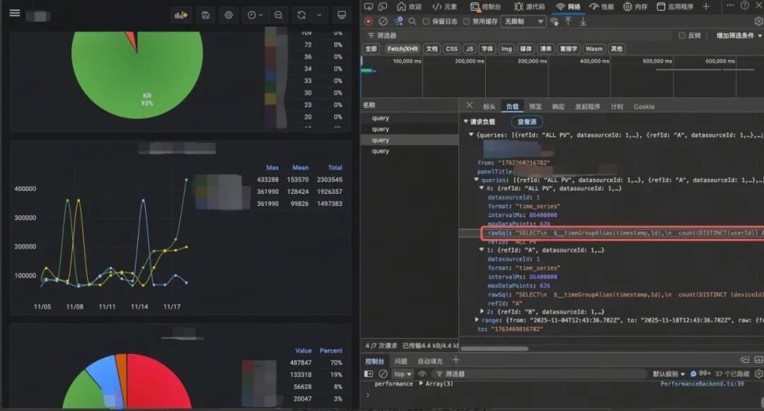The width and height of the screenshot is (764, 411).
Task: Toggle device emulation icon in DevTools
Action: pos(383,6)
